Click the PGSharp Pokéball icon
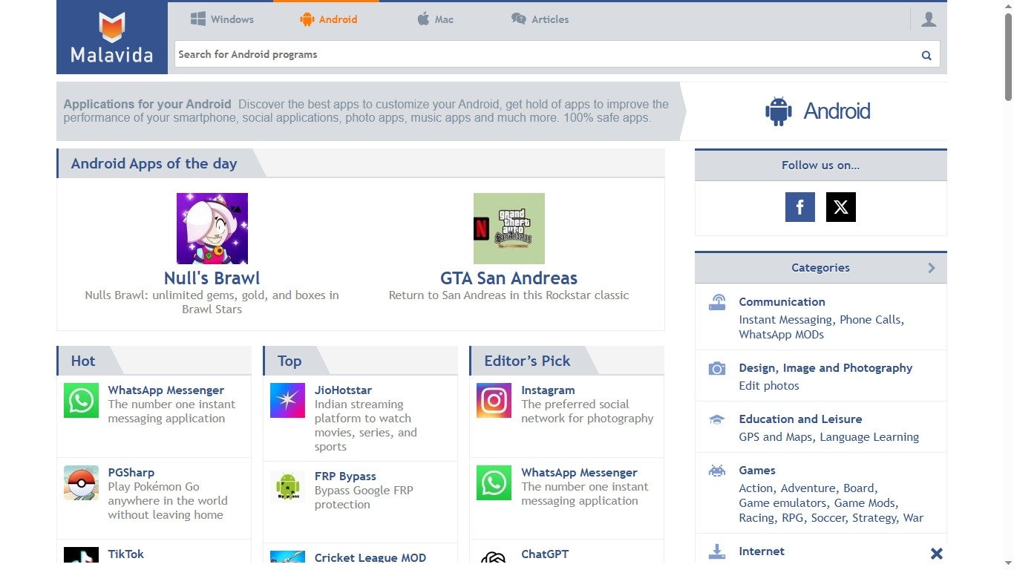The image size is (1014, 570). 81,483
